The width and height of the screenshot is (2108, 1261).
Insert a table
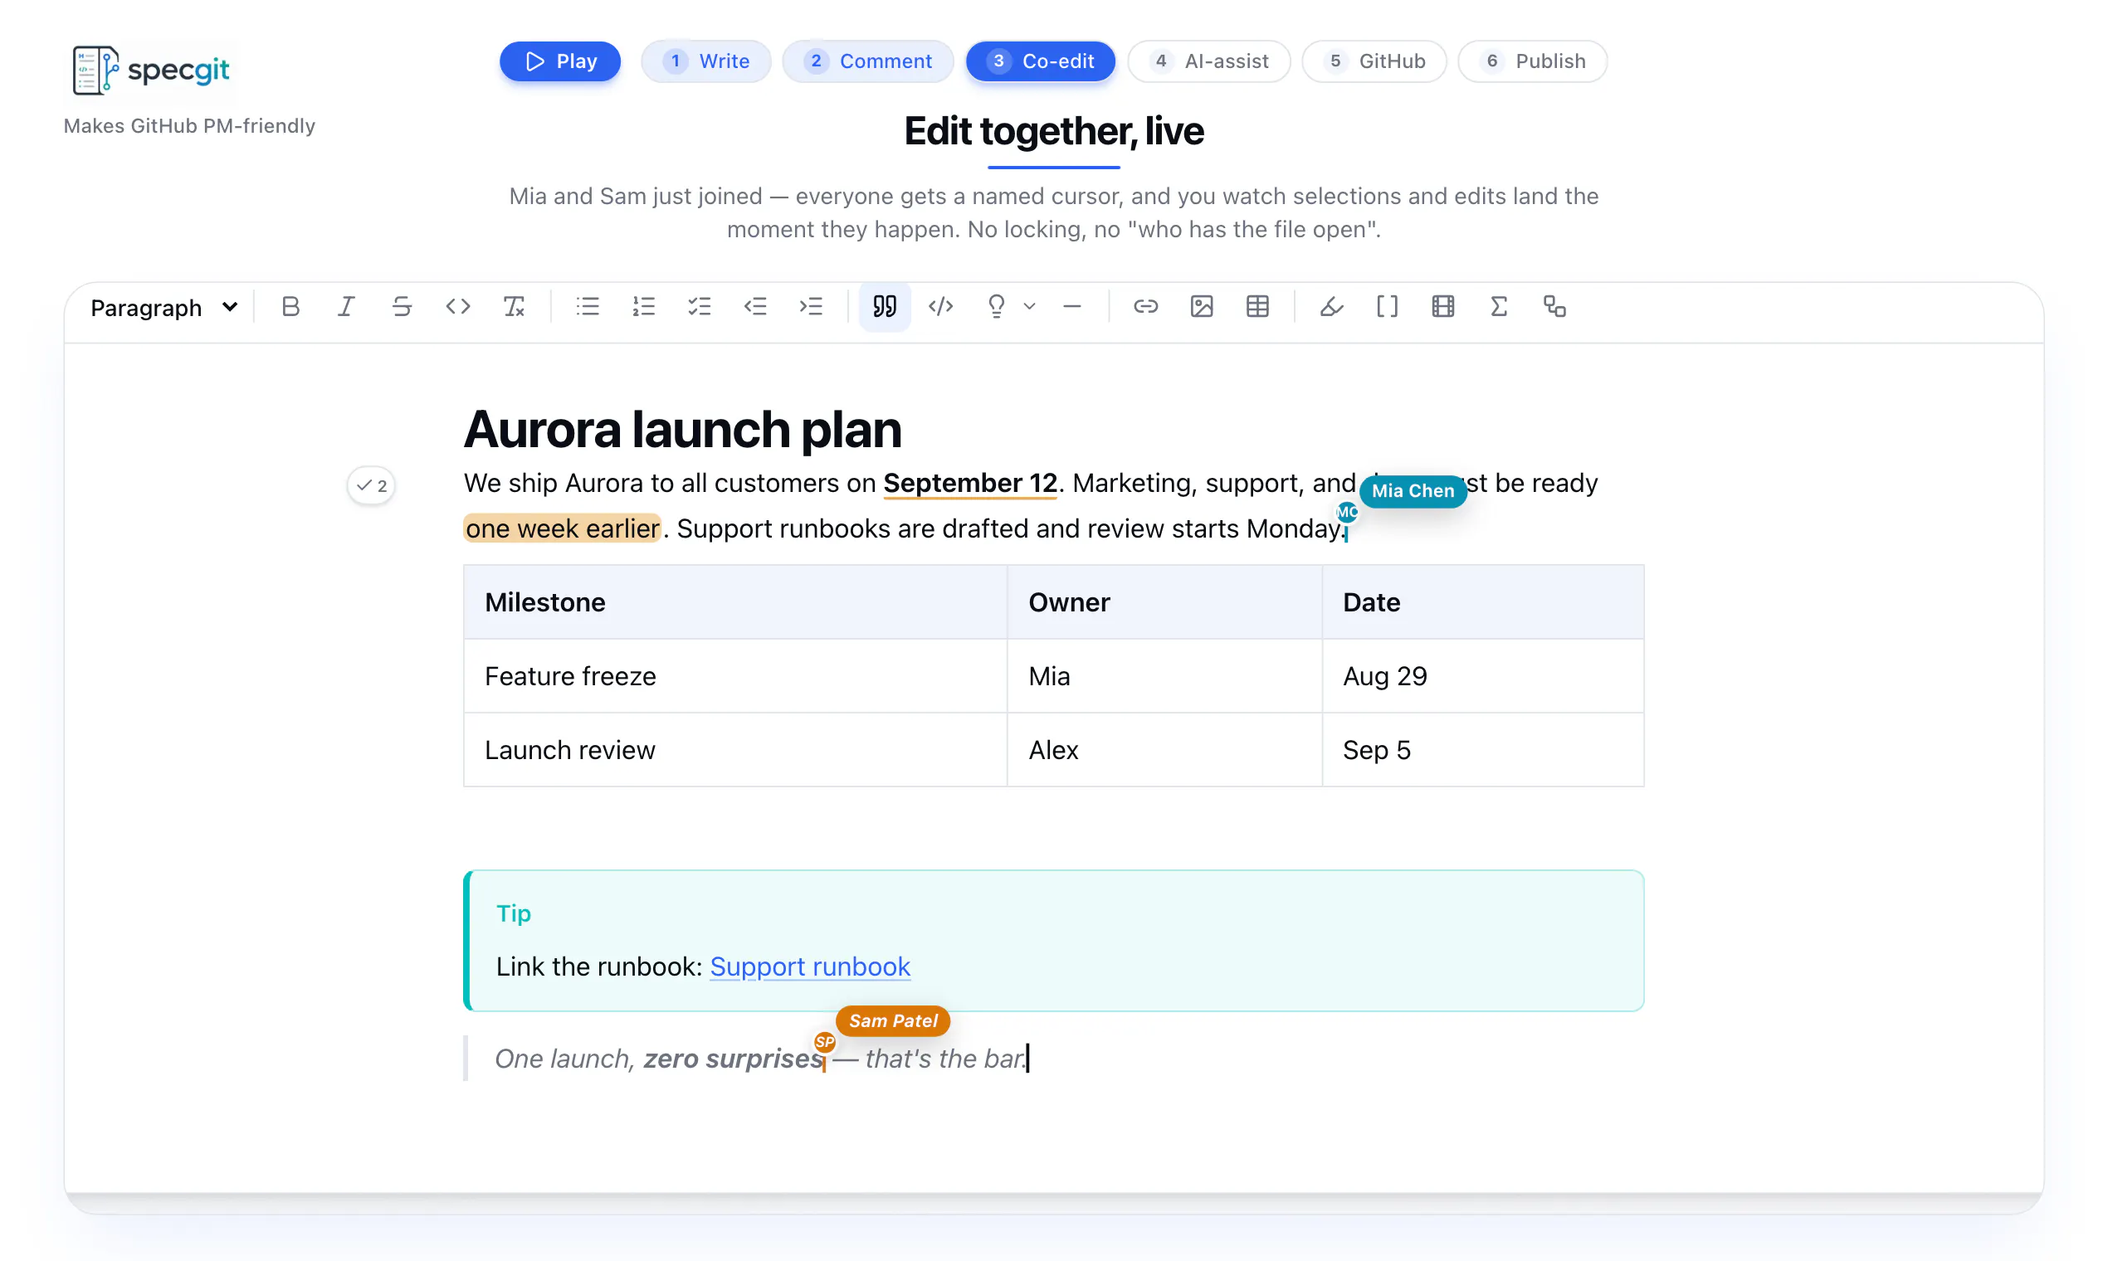point(1258,307)
